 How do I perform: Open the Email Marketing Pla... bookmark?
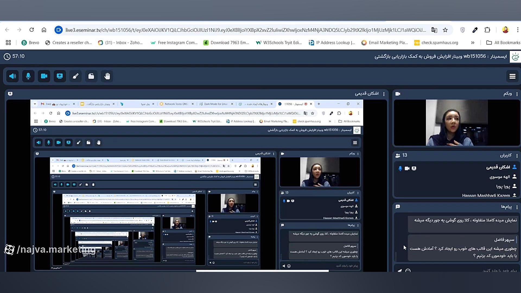pos(385,43)
